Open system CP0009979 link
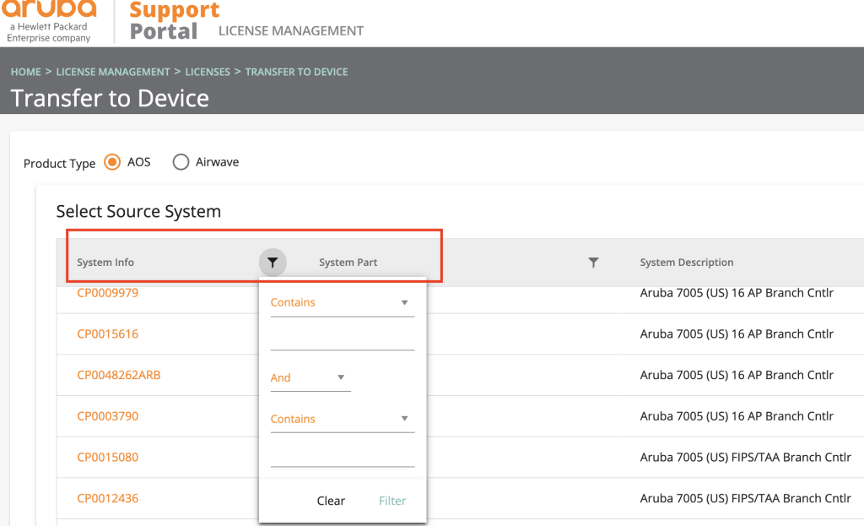Viewport: 864px width, 526px height. [107, 293]
